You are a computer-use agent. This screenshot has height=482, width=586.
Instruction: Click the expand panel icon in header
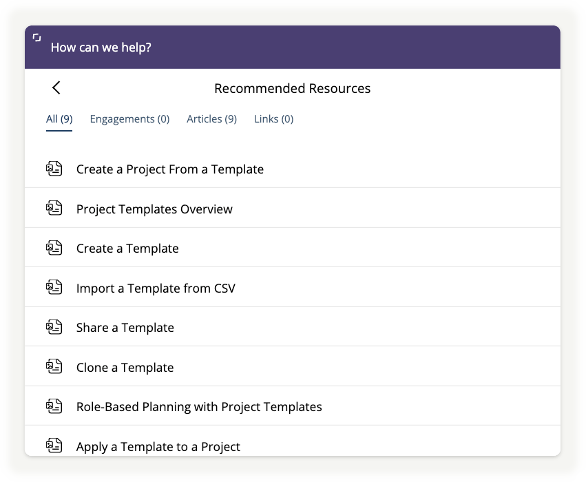pos(36,37)
